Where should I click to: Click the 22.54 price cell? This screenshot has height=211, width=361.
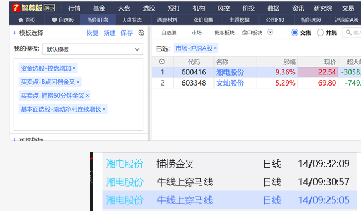[x=318, y=72]
